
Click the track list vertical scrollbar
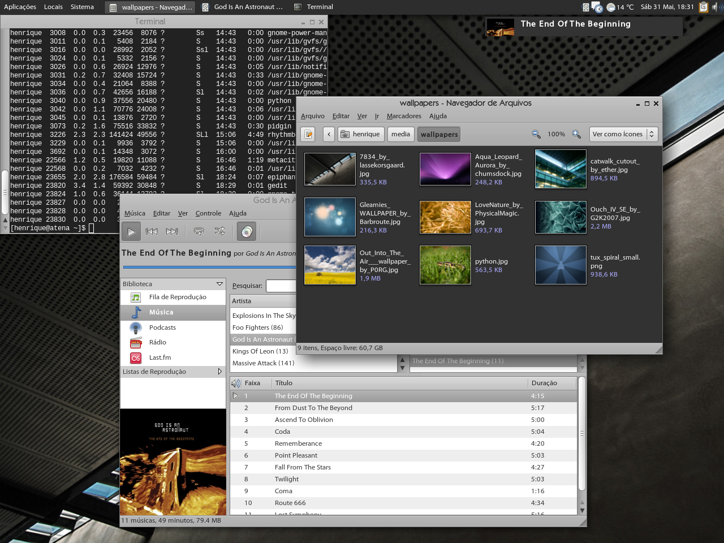tap(582, 434)
